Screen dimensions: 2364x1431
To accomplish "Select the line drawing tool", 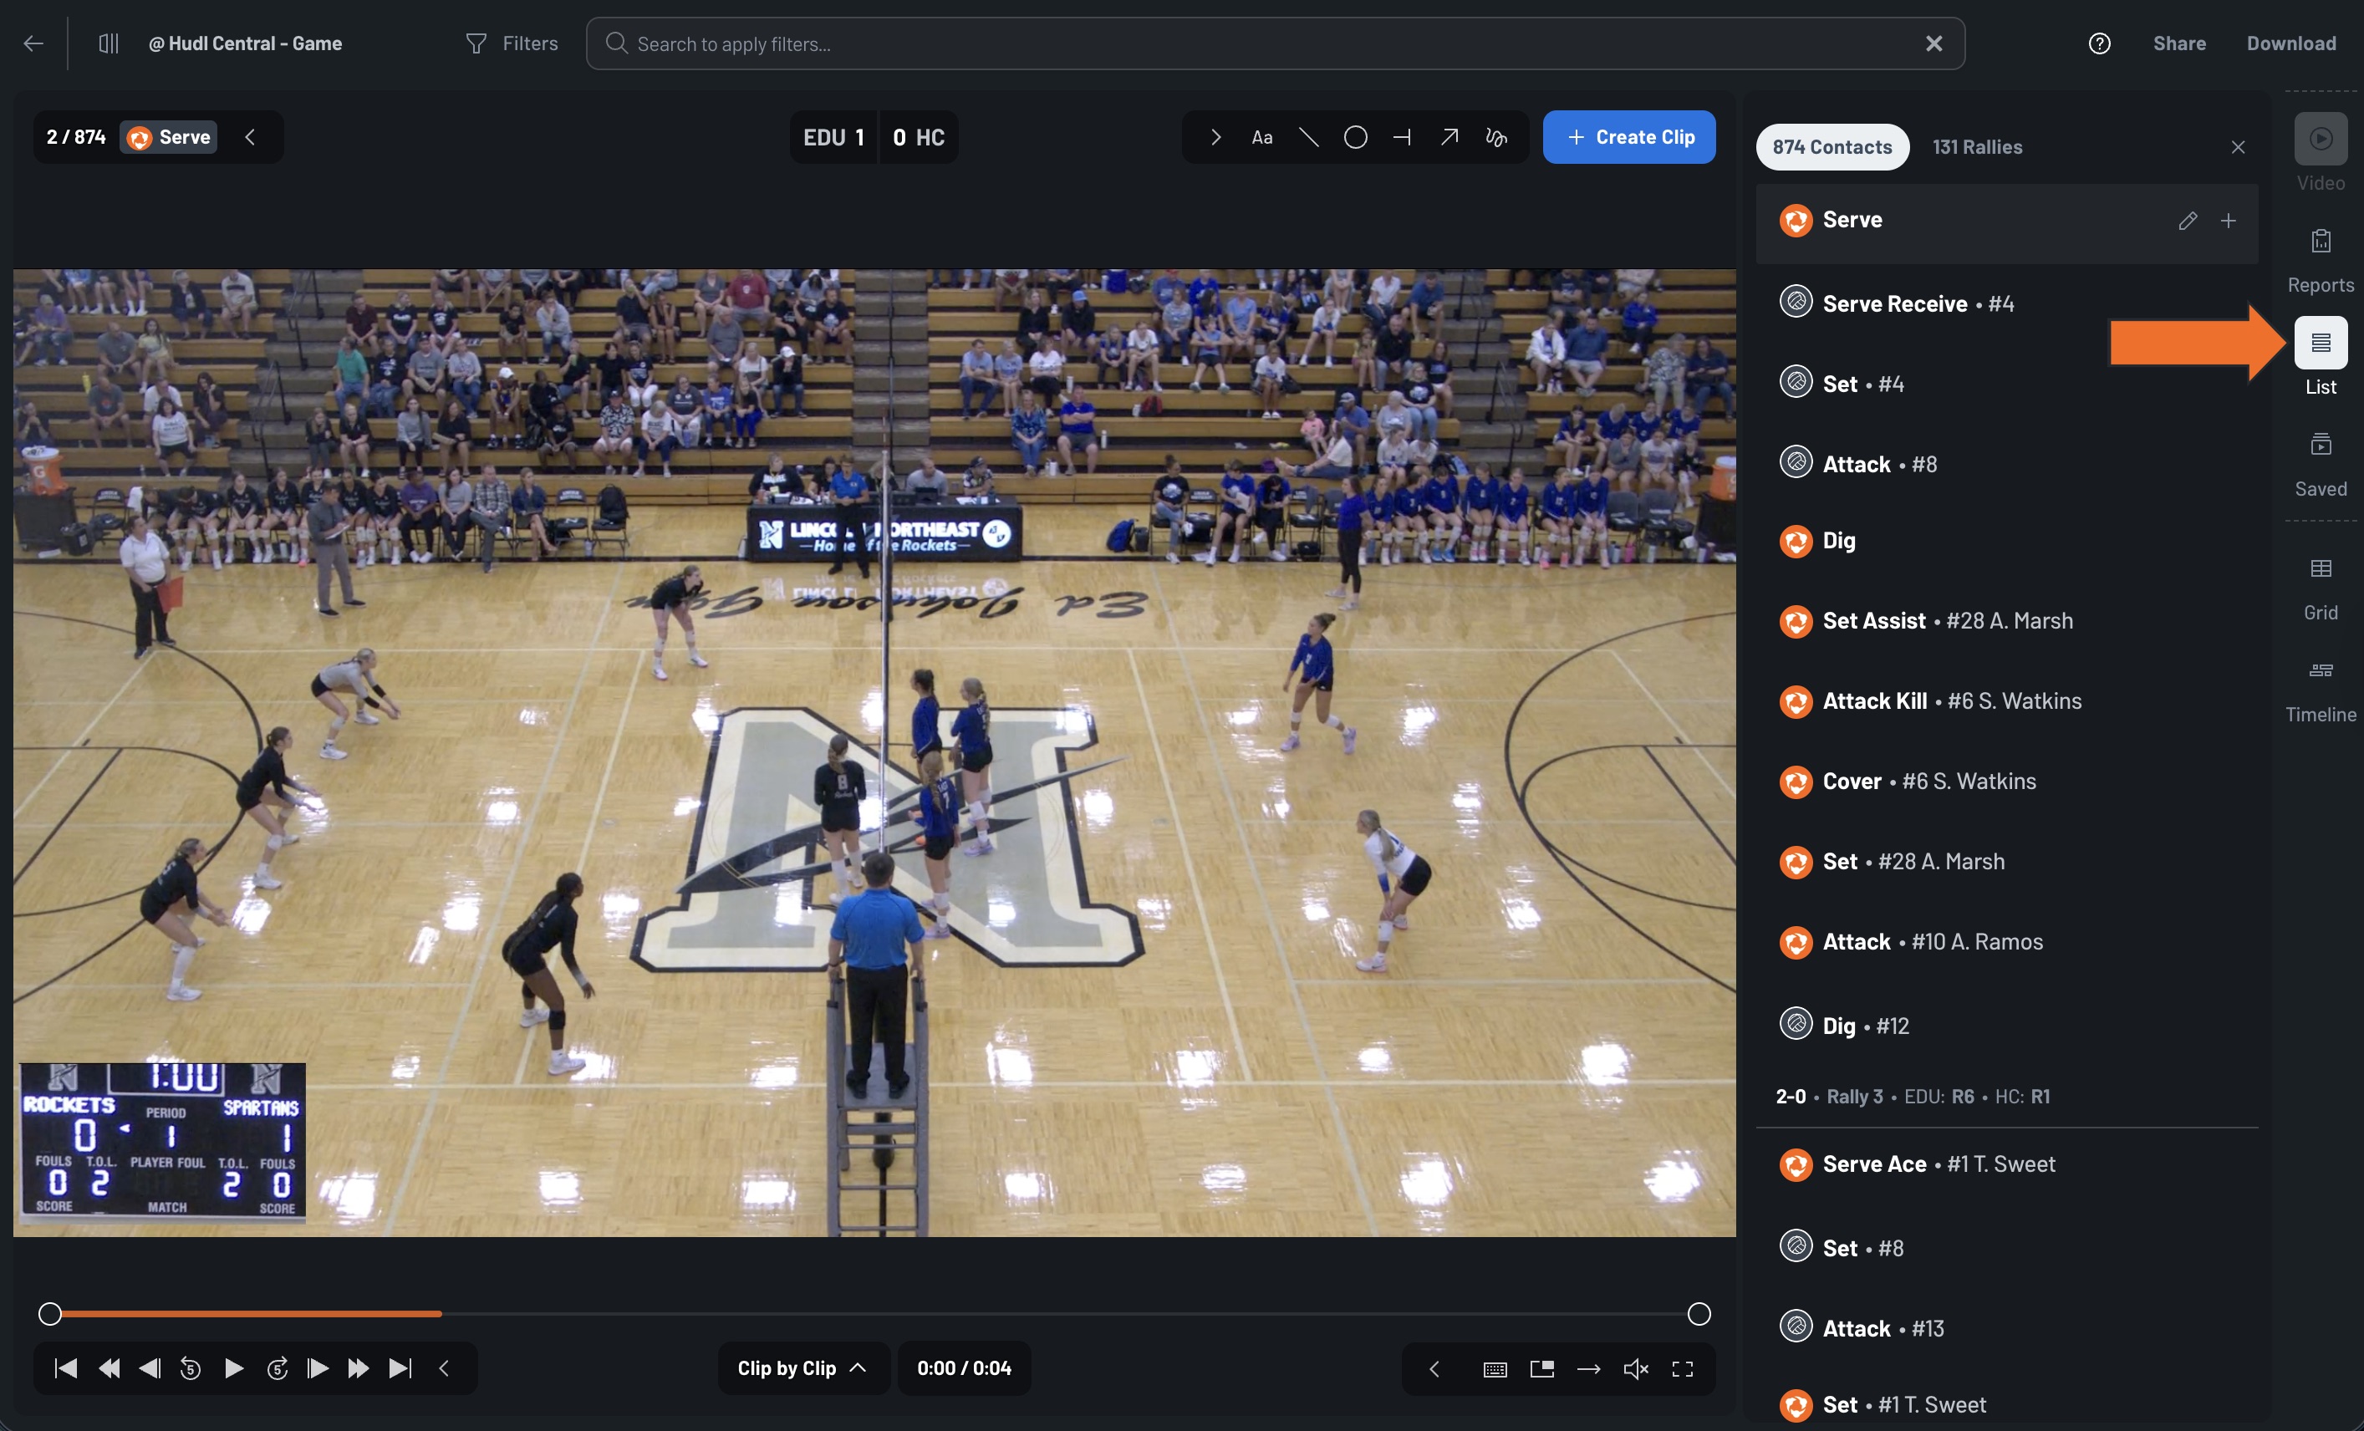I will pos(1309,137).
